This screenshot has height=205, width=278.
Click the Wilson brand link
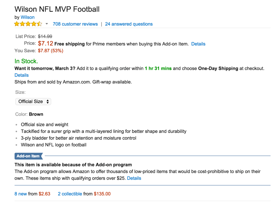(x=28, y=17)
